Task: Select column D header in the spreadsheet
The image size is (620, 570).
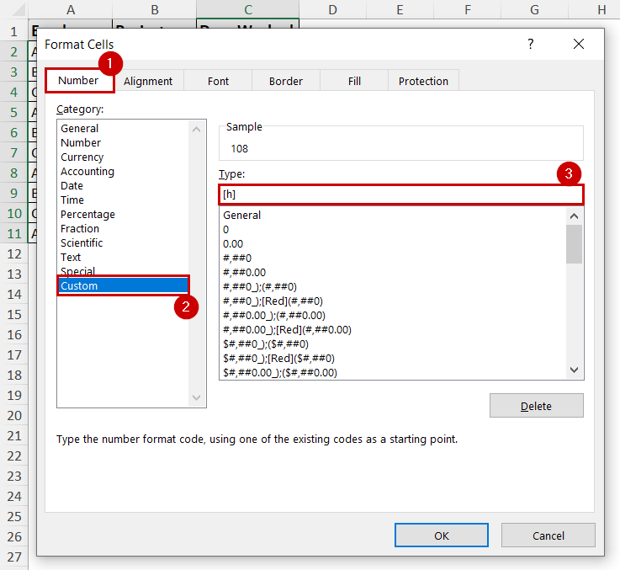Action: pos(333,9)
